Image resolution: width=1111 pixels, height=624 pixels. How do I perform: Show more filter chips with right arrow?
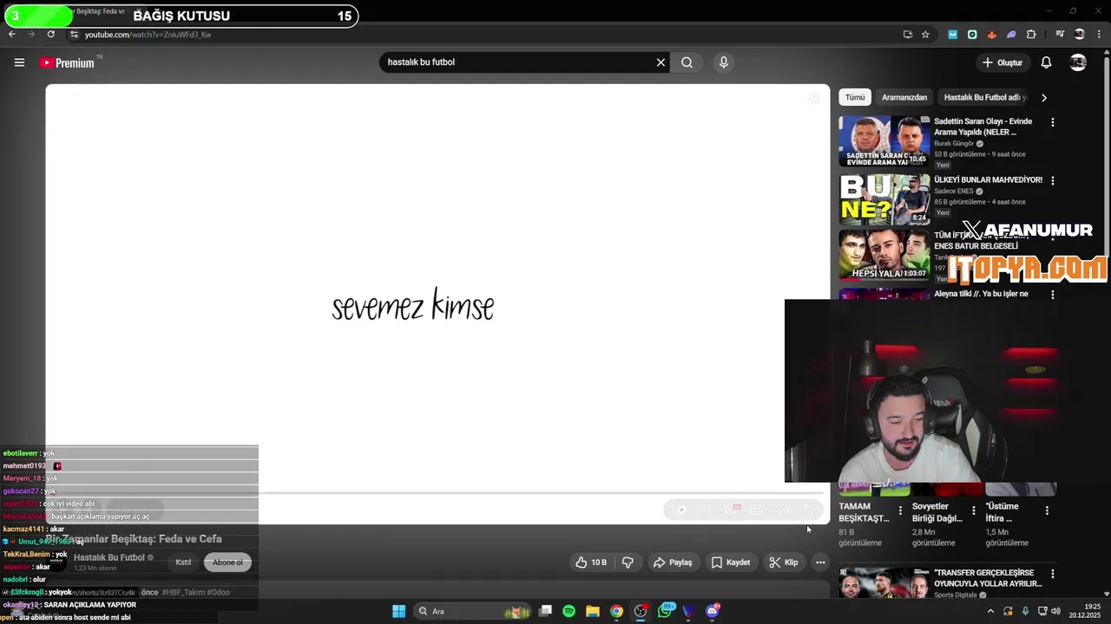tap(1043, 97)
